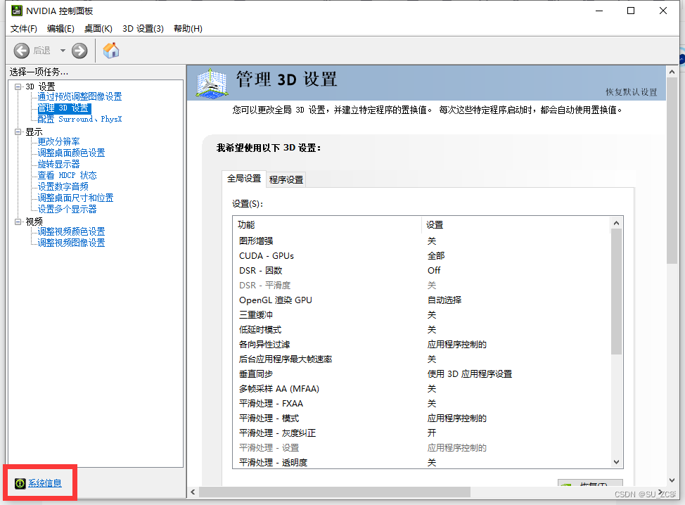Open the 桌面(K) menu
This screenshot has height=505, width=685.
[98, 28]
